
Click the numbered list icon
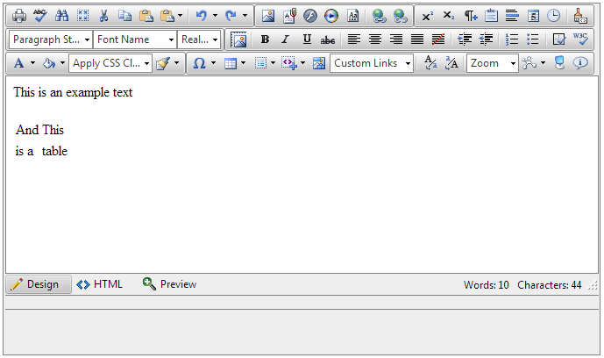point(512,39)
